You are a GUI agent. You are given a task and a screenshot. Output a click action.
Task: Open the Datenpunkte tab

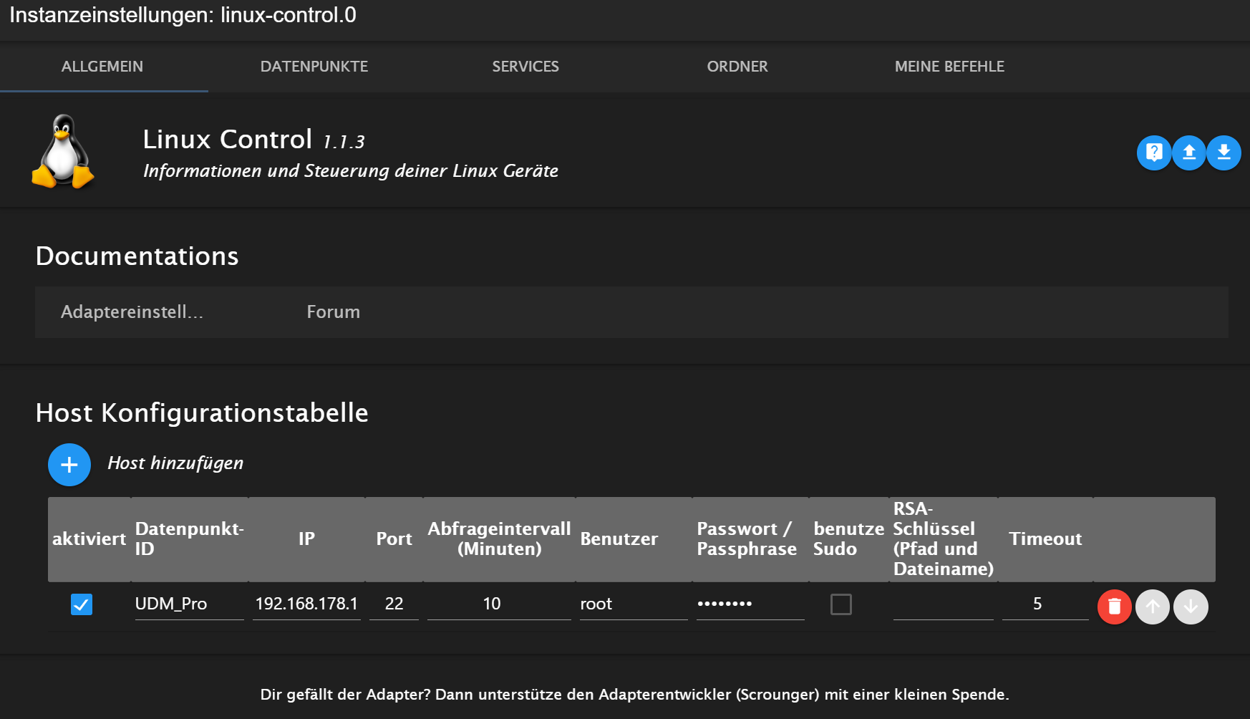pos(314,67)
